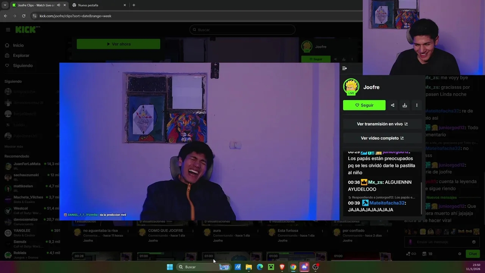
Task: Open Ver transmisión en vivo link
Action: point(382,124)
